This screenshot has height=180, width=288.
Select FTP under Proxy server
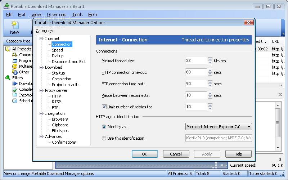pyautogui.click(x=55, y=108)
